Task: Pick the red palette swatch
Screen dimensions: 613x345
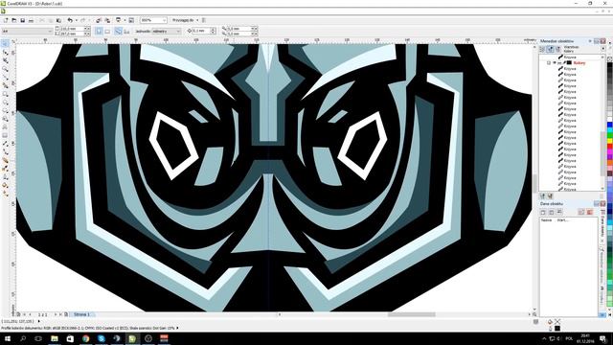Action: click(609, 147)
